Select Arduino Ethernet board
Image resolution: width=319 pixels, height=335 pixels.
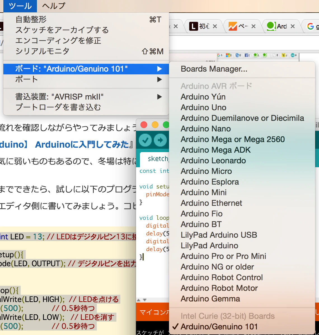242,203
